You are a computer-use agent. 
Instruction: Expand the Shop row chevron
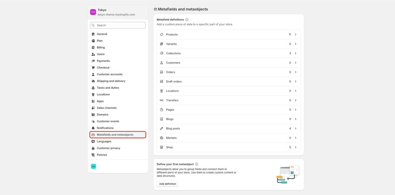point(295,147)
